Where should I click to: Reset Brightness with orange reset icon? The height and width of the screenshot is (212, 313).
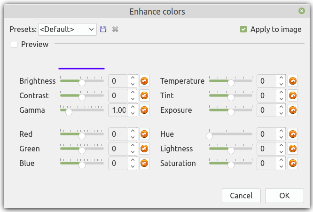[x=144, y=81]
